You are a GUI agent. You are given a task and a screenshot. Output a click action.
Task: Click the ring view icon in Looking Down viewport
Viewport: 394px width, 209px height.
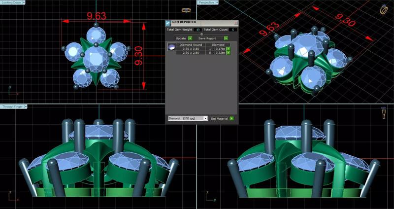186,10
